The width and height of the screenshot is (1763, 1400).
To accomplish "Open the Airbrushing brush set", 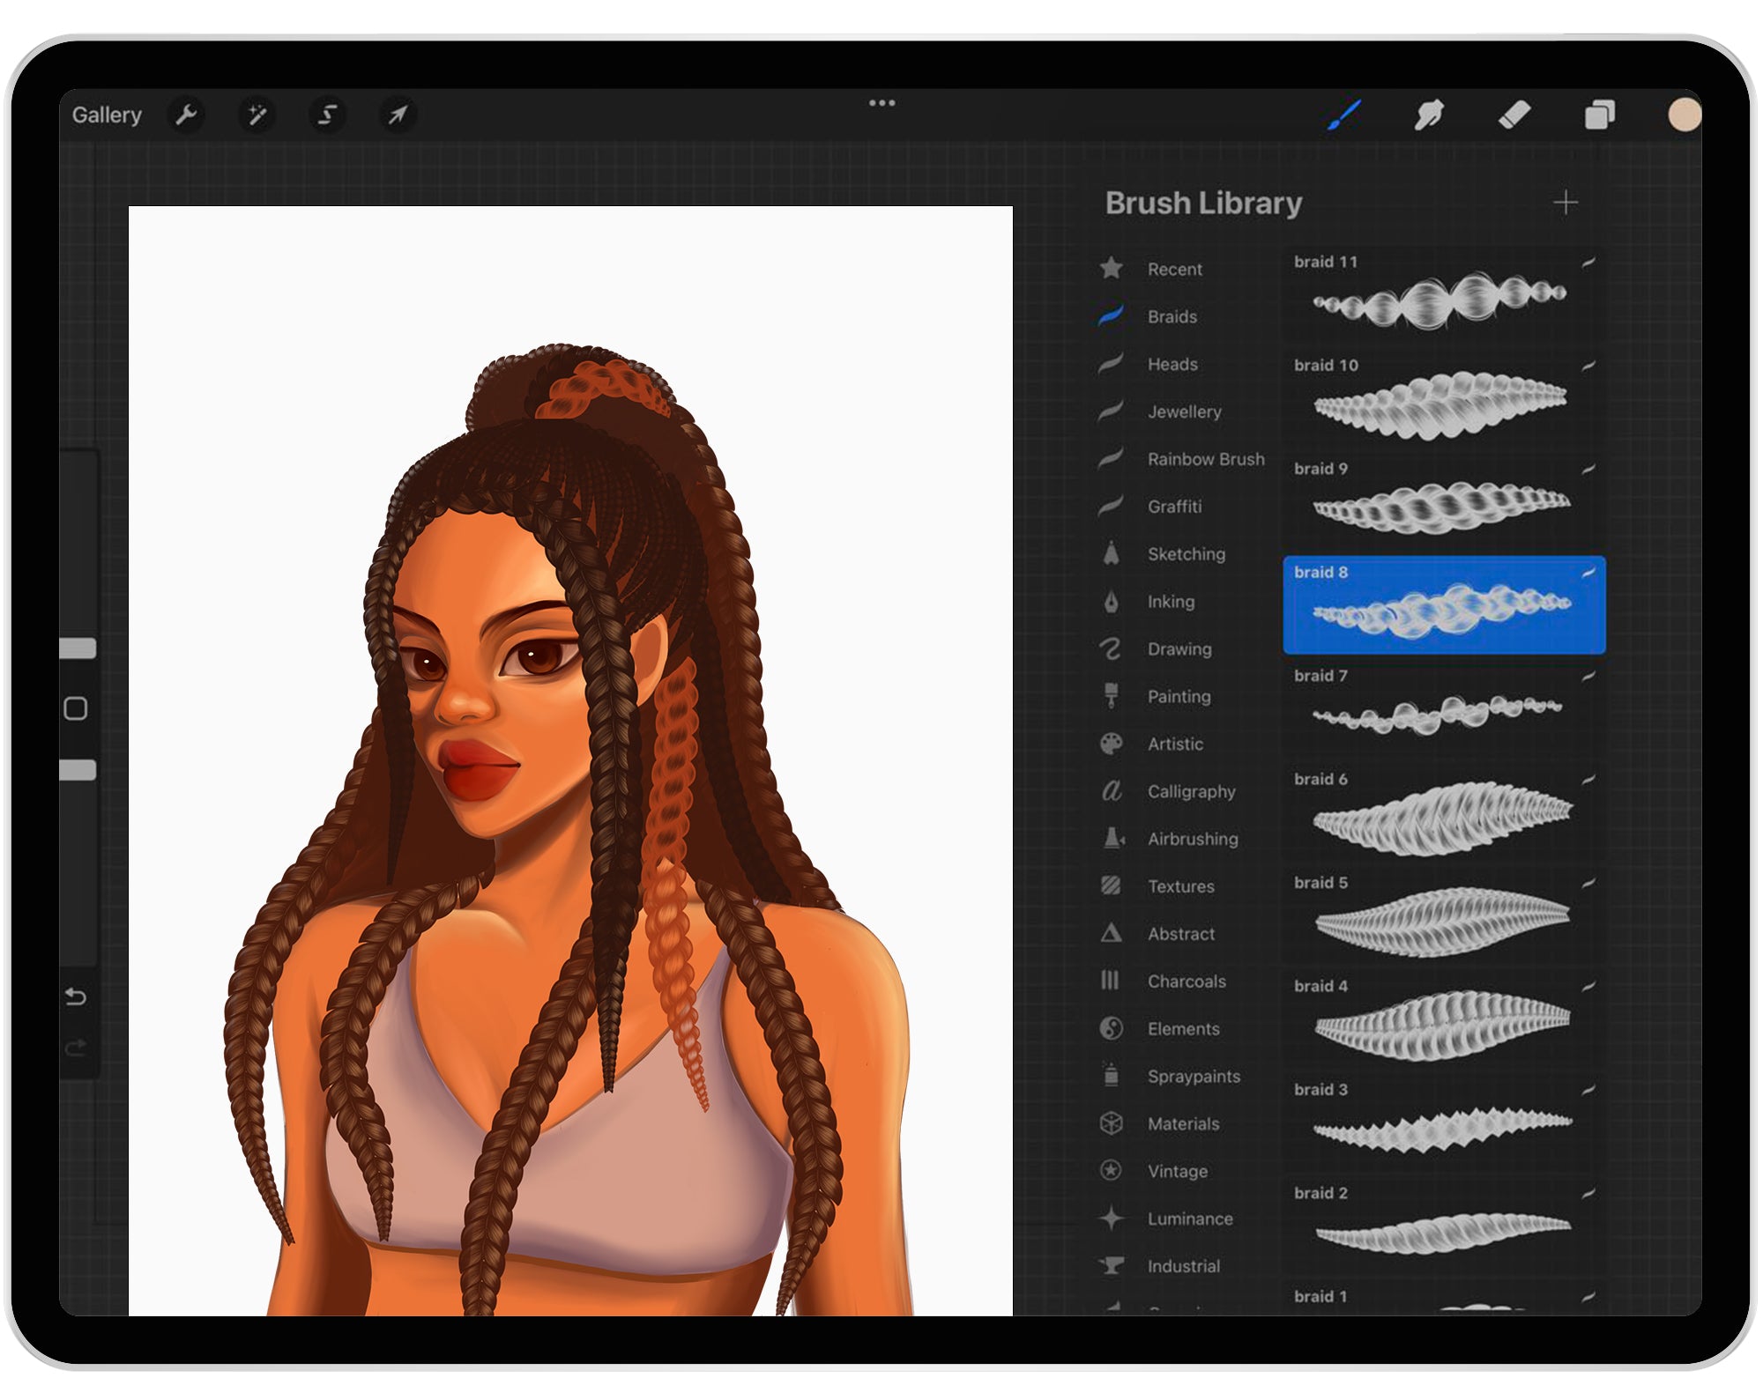I will (x=1192, y=839).
